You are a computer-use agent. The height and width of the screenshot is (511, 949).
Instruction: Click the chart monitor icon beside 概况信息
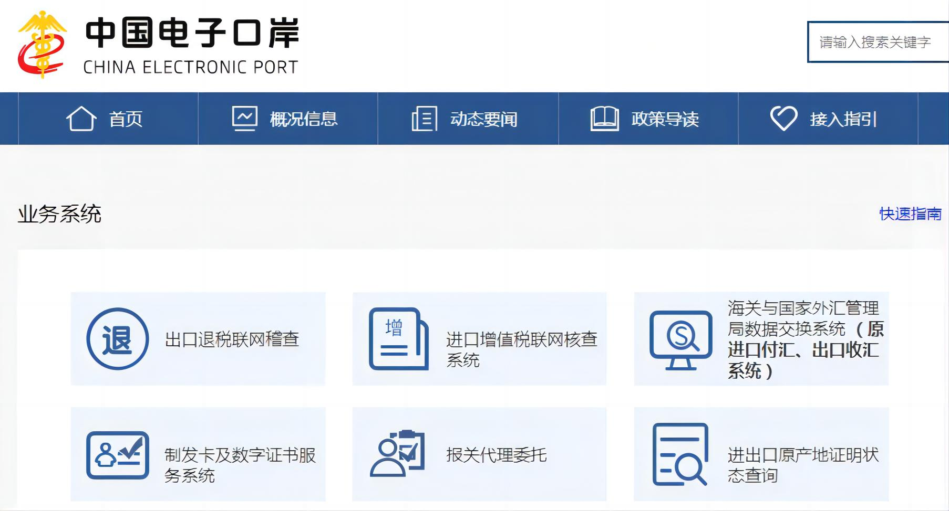click(245, 119)
